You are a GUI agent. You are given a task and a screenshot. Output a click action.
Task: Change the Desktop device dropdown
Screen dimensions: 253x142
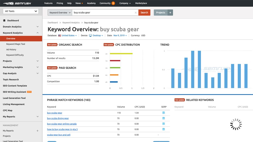[98, 35]
